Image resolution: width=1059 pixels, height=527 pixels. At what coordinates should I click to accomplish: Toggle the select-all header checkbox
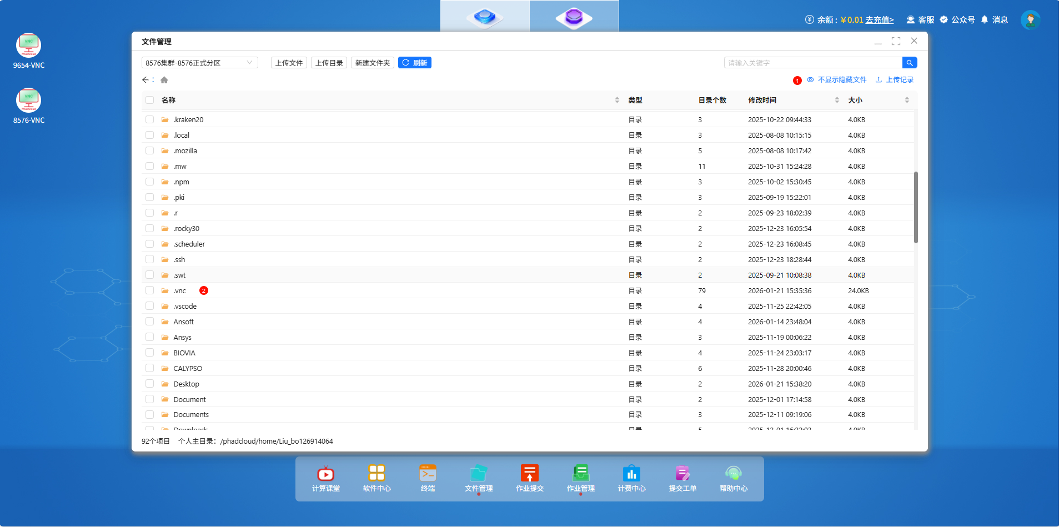click(149, 100)
